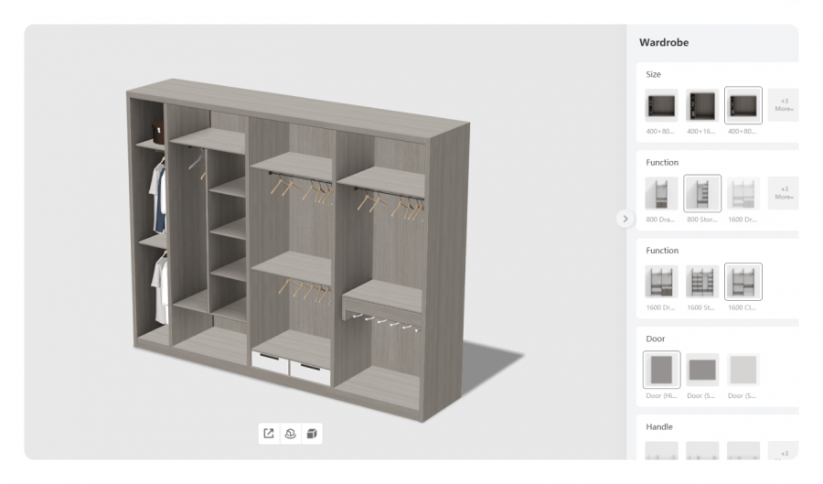The width and height of the screenshot is (823, 484).
Task: Choose the currently selected 400+80... size thumbnail
Action: coord(743,105)
